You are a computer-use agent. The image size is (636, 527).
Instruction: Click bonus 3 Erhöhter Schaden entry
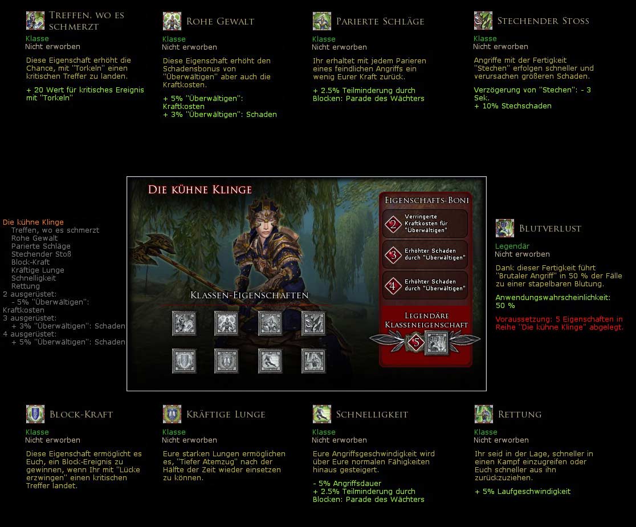coord(425,254)
